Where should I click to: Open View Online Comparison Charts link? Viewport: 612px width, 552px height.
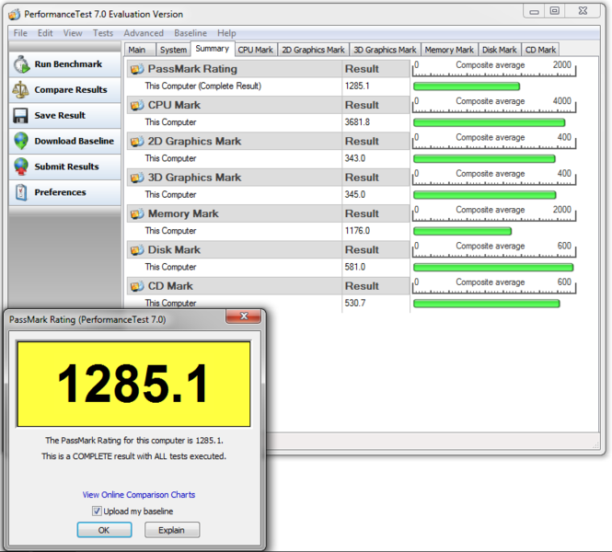(x=139, y=495)
